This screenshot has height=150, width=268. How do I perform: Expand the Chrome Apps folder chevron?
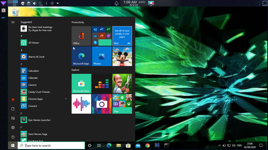(66, 99)
